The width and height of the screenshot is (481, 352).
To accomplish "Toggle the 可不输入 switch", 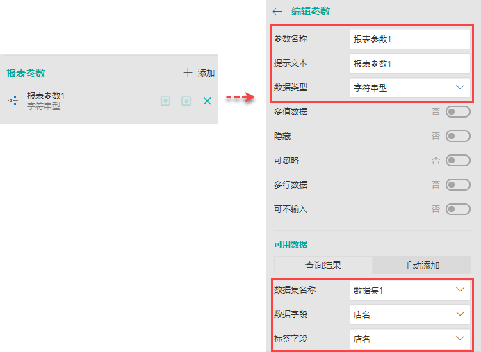I will tap(457, 209).
